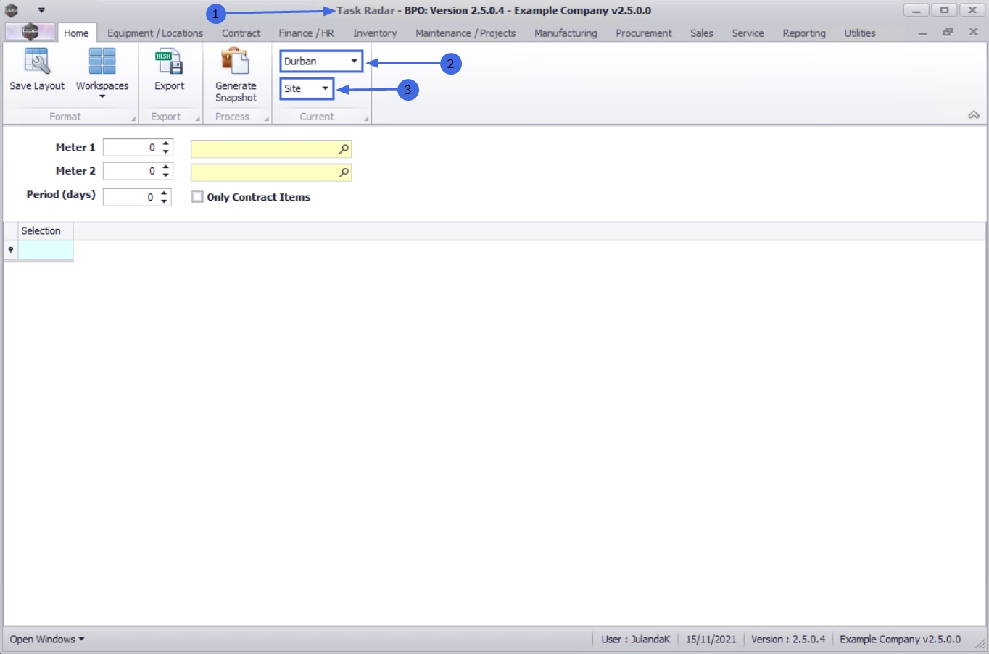Decrease the Meter 2 value with down arrow

click(x=166, y=175)
